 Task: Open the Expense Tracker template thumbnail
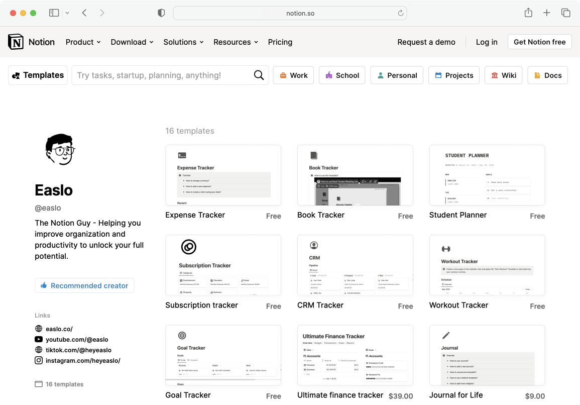click(x=223, y=175)
